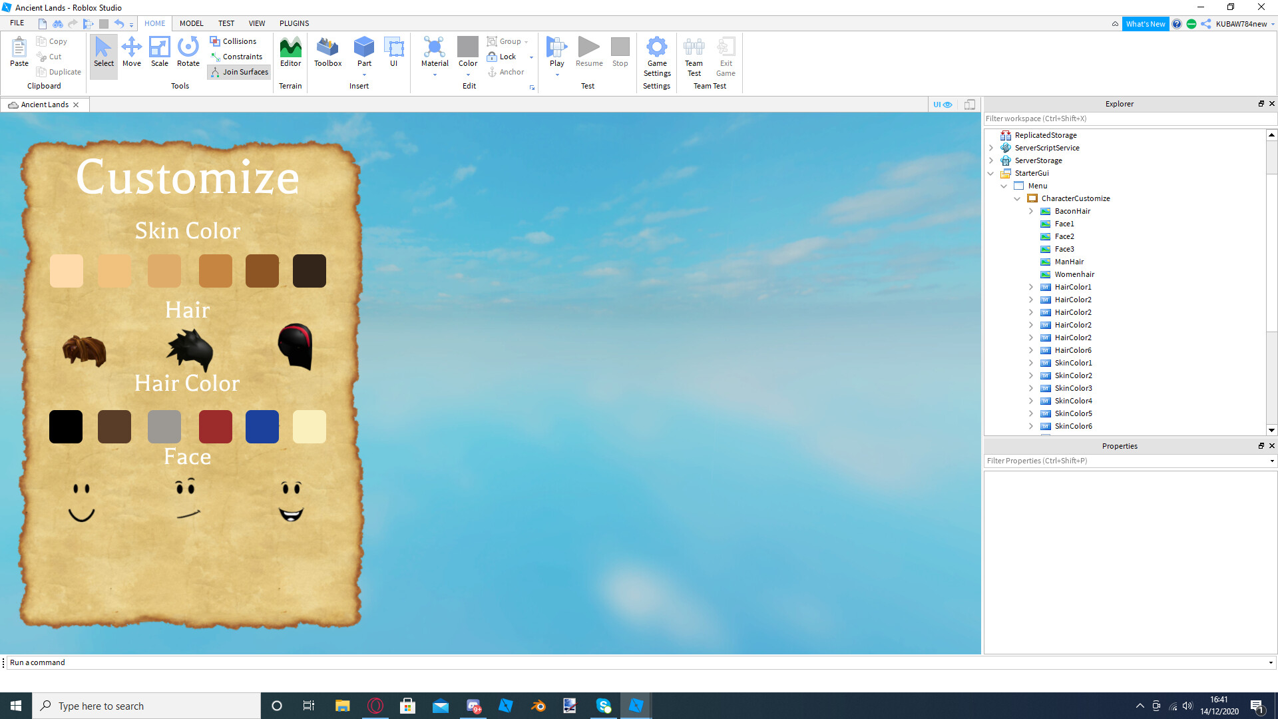Toggle the Constraints option
This screenshot has width=1278, height=719.
pos(236,57)
